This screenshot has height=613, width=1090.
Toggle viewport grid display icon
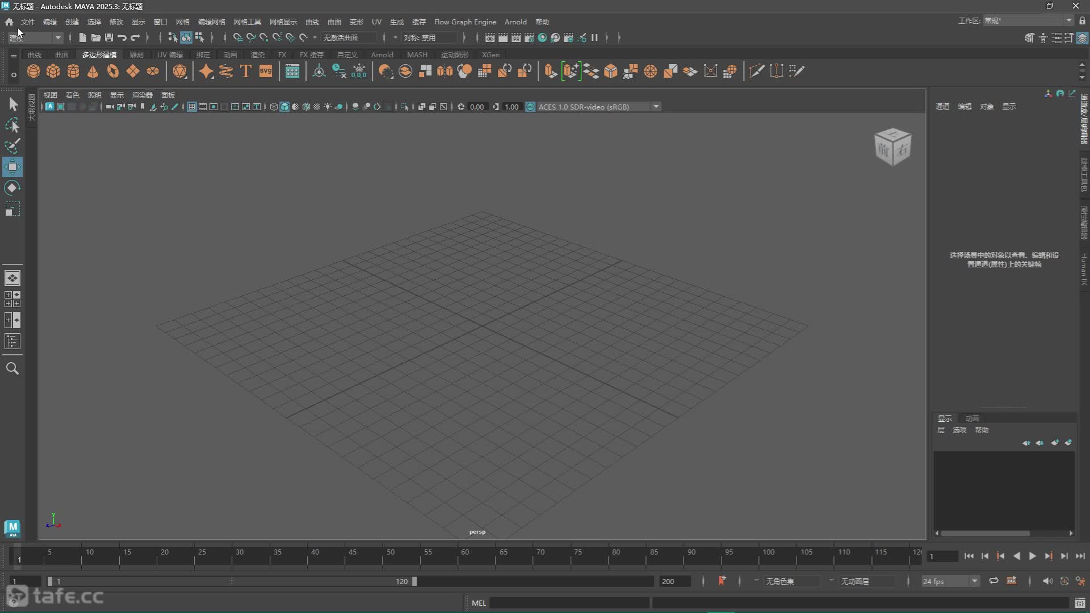192,107
